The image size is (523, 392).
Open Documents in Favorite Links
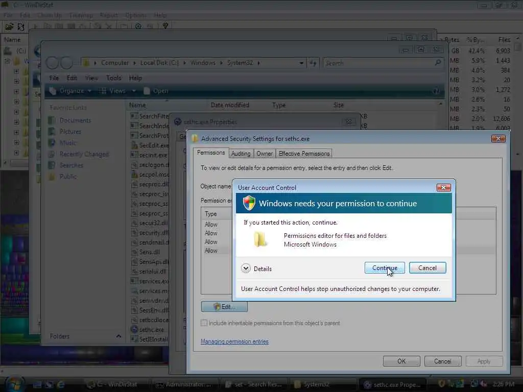[x=75, y=120]
